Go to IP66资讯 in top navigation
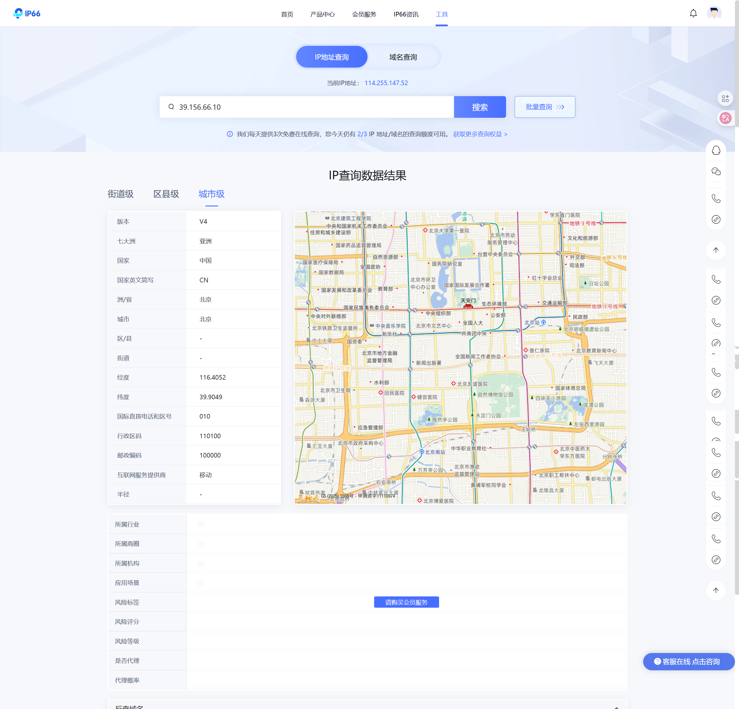The height and width of the screenshot is (709, 739). pyautogui.click(x=406, y=14)
